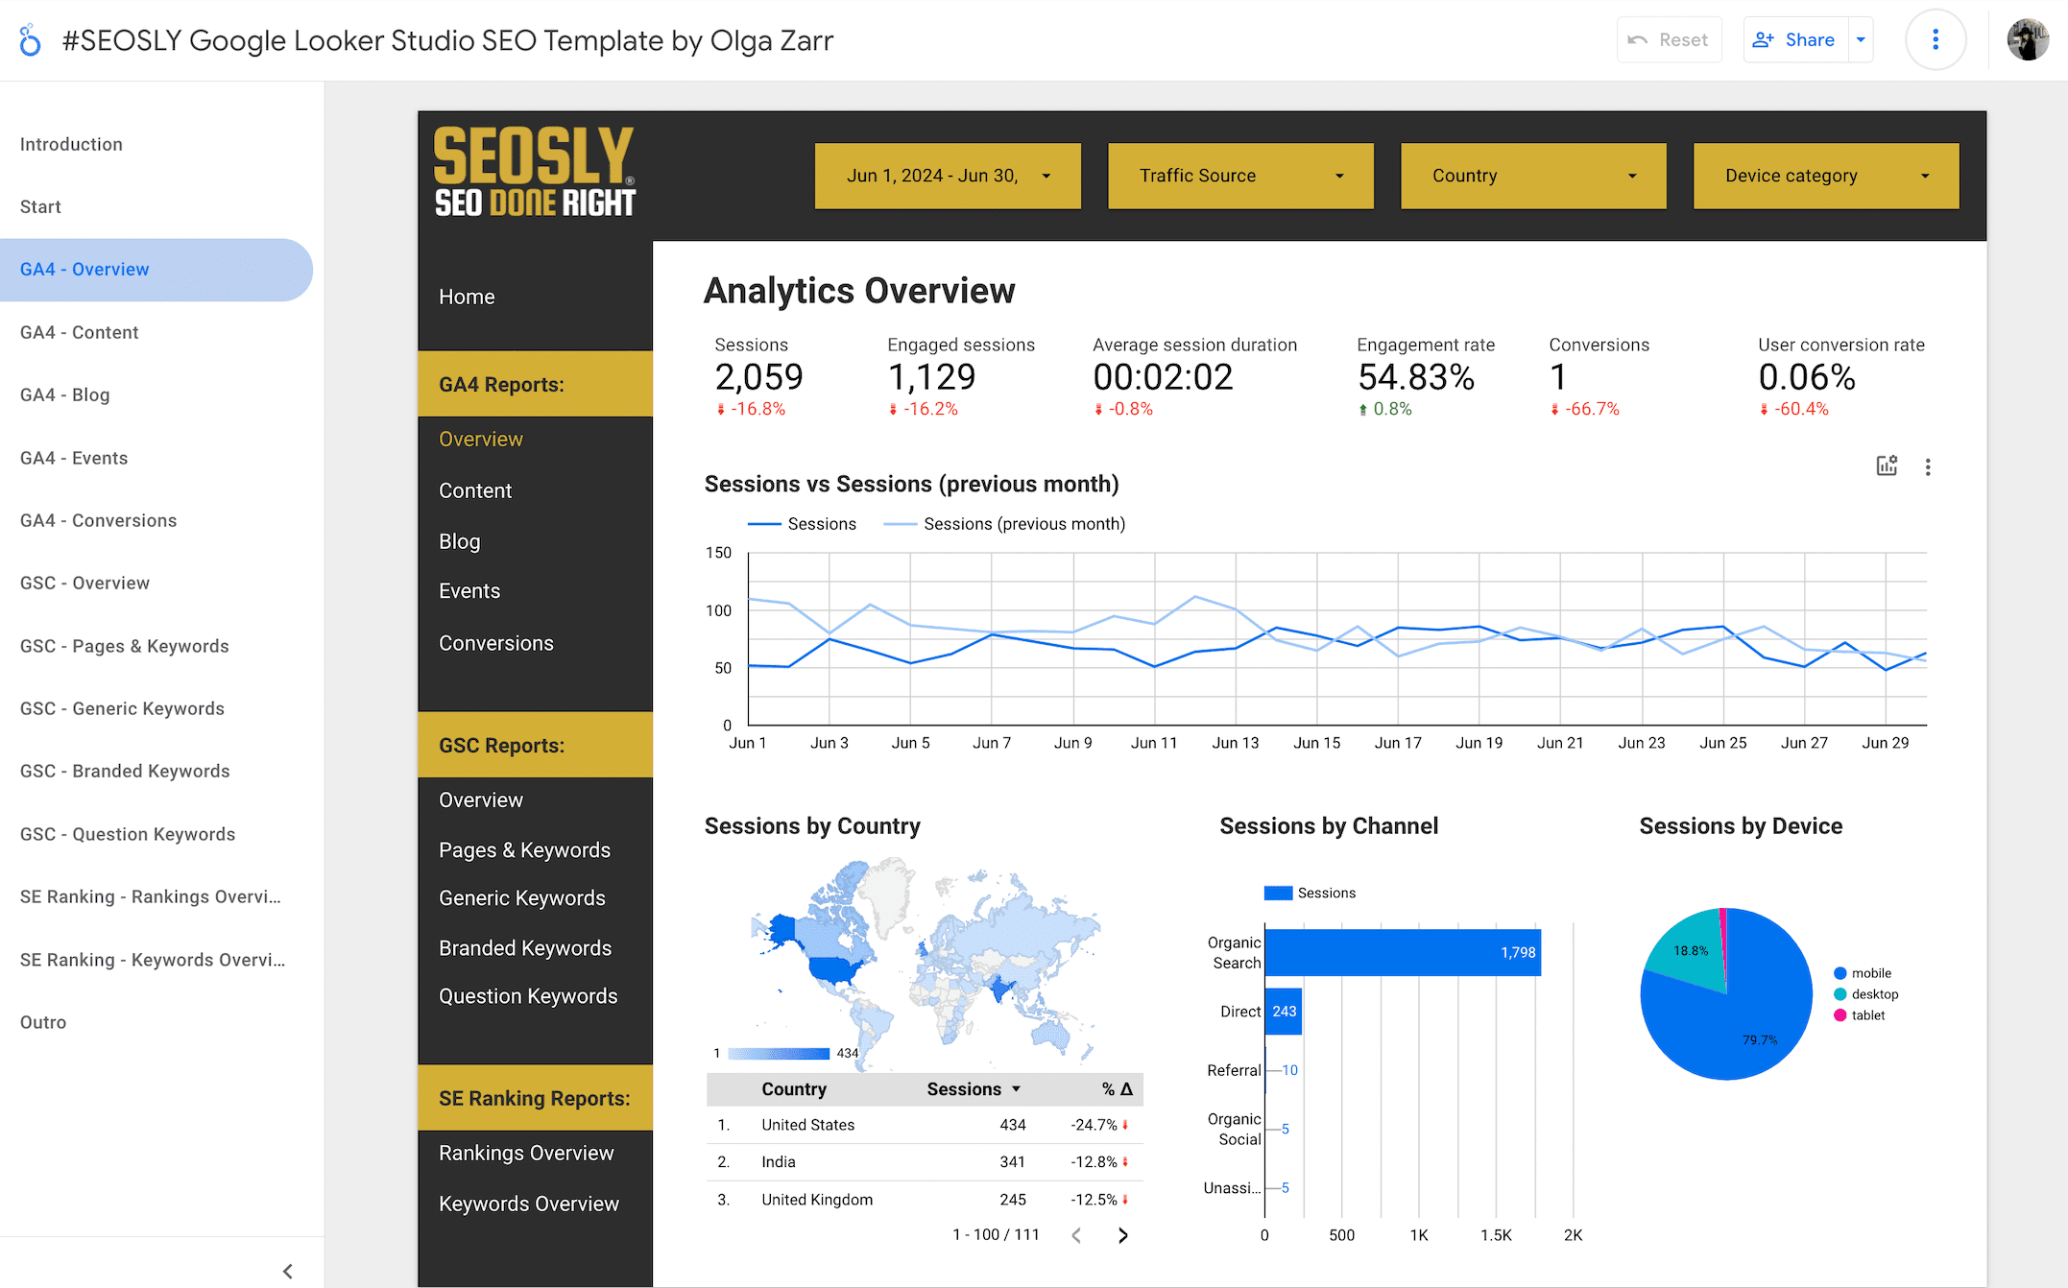Click the Sessions scorecard value 2,059

pyautogui.click(x=758, y=377)
